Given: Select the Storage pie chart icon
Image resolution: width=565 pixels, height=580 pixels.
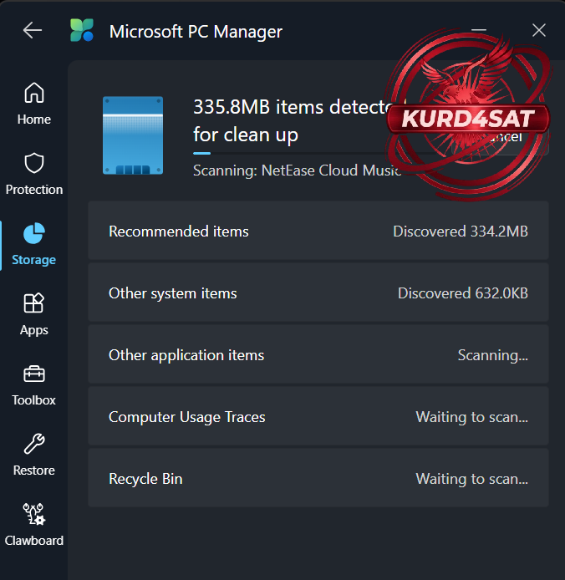Looking at the screenshot, I should [x=34, y=243].
